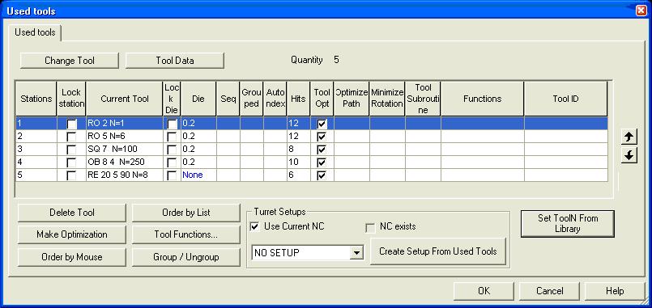Screen dimensions: 652x308
Task: Choose Order by List
Action: pyautogui.click(x=185, y=213)
